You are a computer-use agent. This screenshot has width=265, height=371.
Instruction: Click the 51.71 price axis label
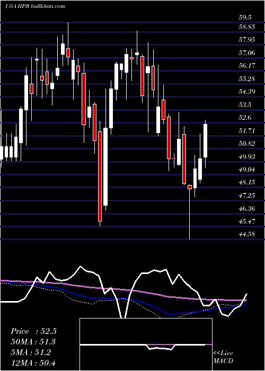coord(246,130)
